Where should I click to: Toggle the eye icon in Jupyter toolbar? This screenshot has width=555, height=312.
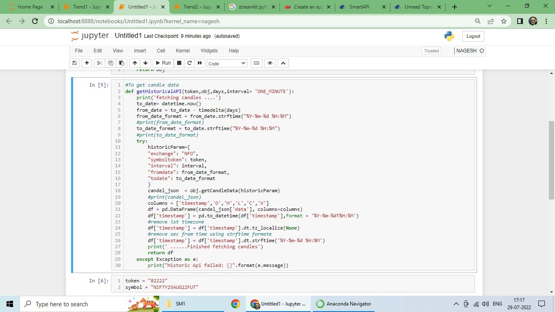click(270, 63)
